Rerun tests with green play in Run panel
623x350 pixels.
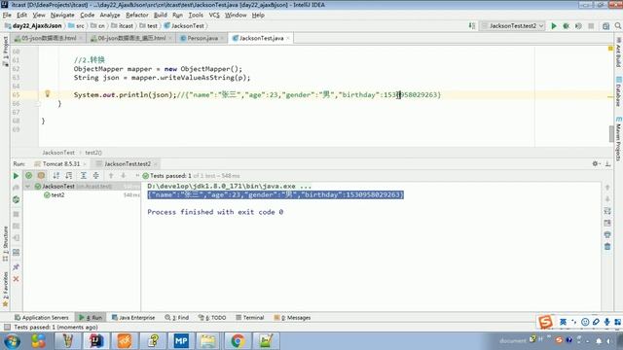[x=16, y=175]
